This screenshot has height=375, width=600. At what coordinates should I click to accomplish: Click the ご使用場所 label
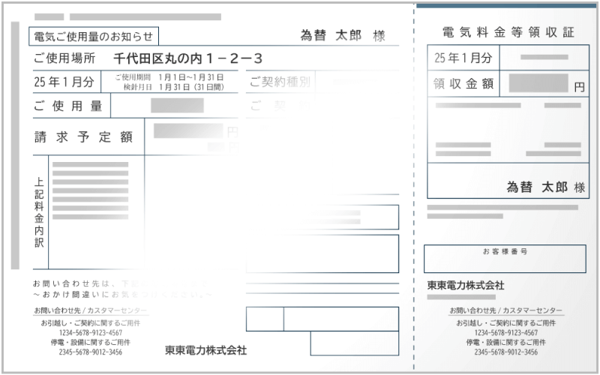point(64,58)
